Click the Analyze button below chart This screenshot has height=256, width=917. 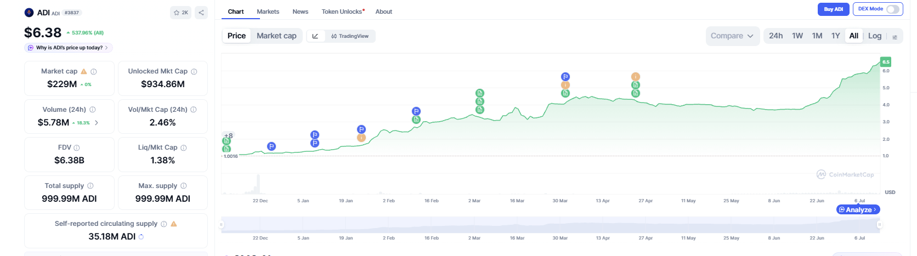point(858,210)
